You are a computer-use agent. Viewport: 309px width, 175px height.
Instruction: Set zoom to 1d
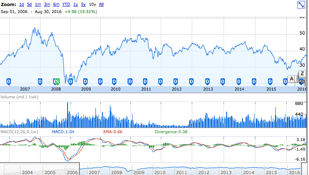tap(21, 4)
